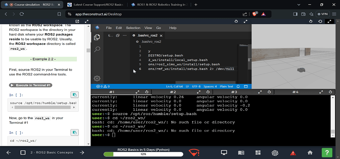Maximize terminal #1
Viewport: 340px width, 159px height.
click(137, 92)
